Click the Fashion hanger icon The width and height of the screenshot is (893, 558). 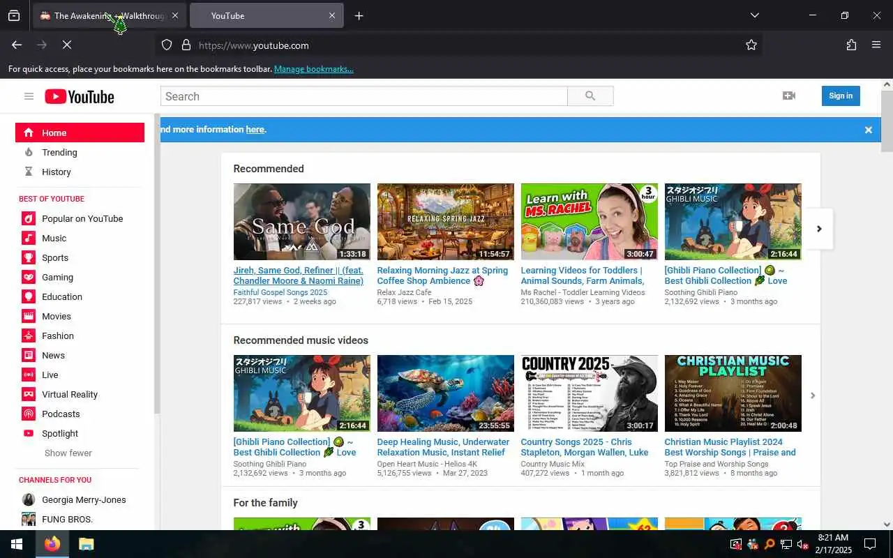[29, 335]
